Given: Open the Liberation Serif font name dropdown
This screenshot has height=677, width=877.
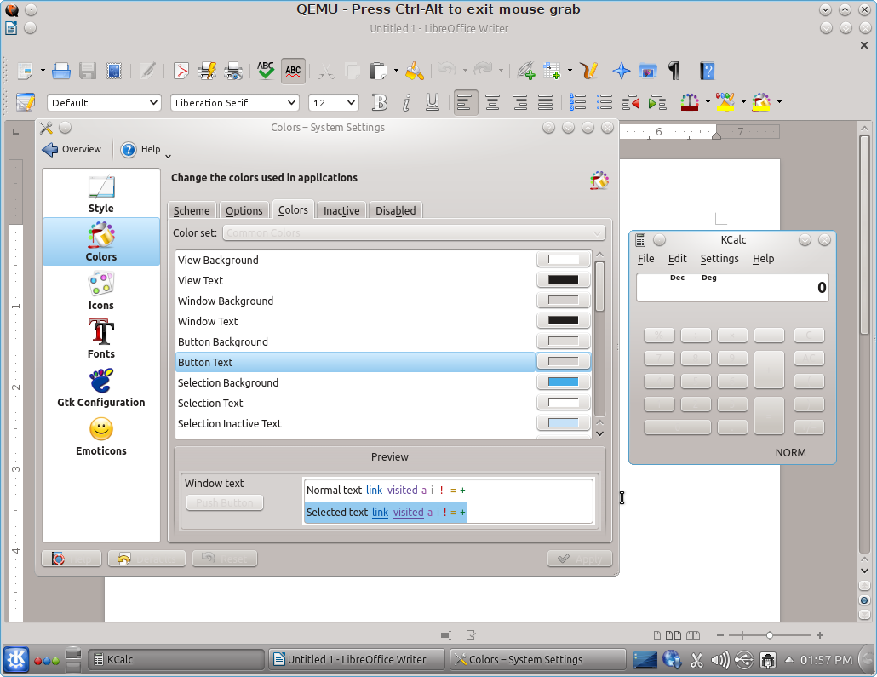Looking at the screenshot, I should [291, 103].
